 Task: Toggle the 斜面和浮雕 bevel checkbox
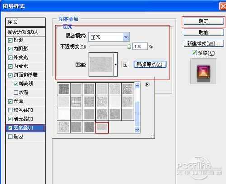point(10,75)
